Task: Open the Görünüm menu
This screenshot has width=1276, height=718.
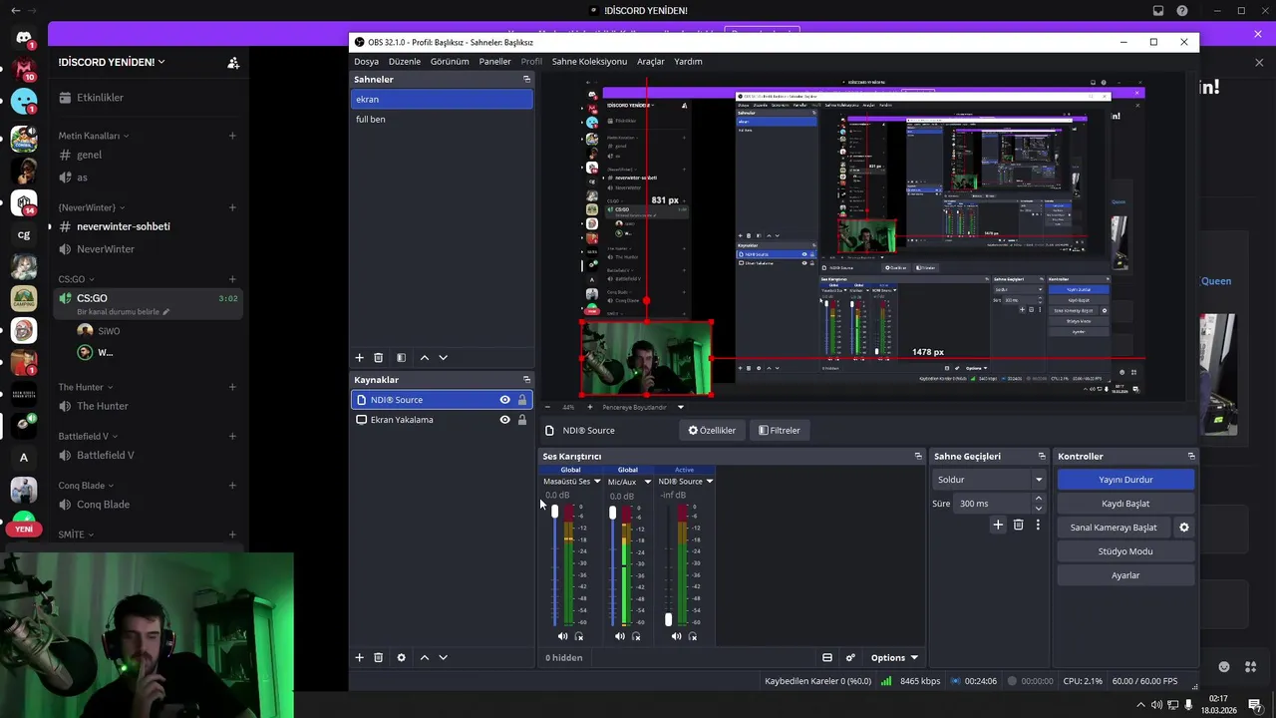Action: click(x=450, y=61)
